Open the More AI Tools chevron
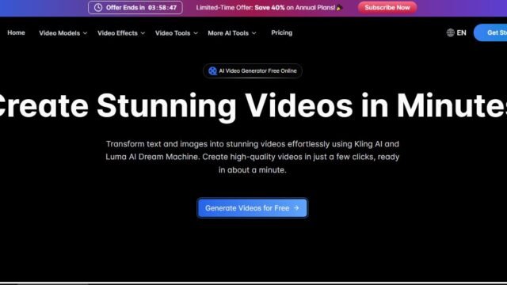Screen dimensions: 507x285 (253, 33)
